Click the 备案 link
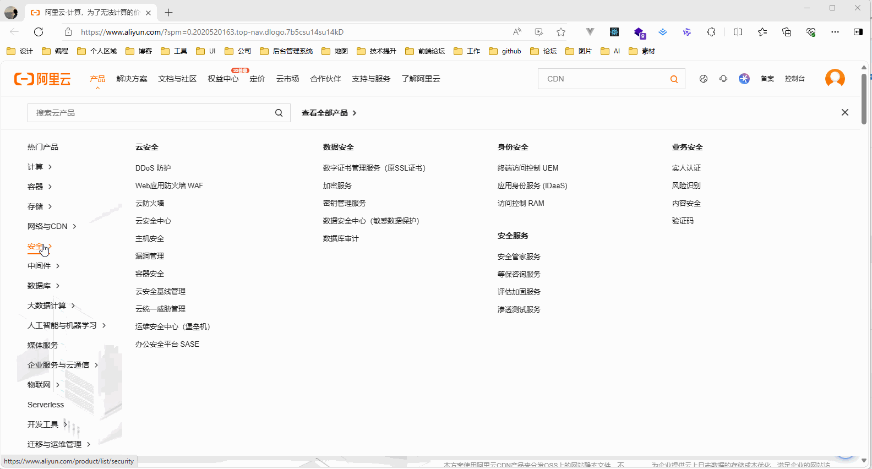 tap(767, 79)
